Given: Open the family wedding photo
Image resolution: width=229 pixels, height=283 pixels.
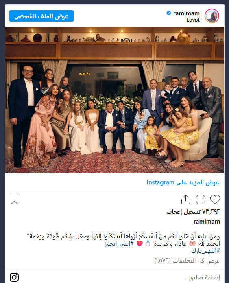Looking at the screenshot, I should [x=115, y=100].
